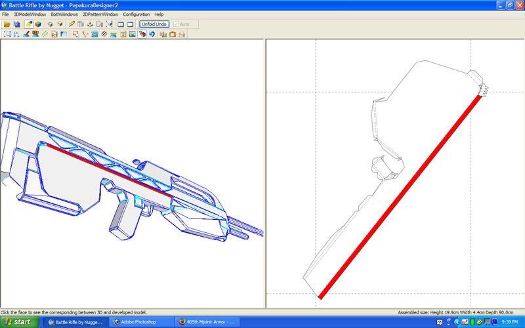525x328 pixels.
Task: Click the p.1 page number icon
Action: [54, 34]
